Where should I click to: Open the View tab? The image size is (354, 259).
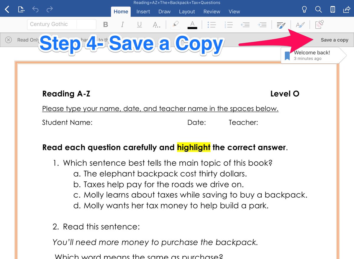234,12
